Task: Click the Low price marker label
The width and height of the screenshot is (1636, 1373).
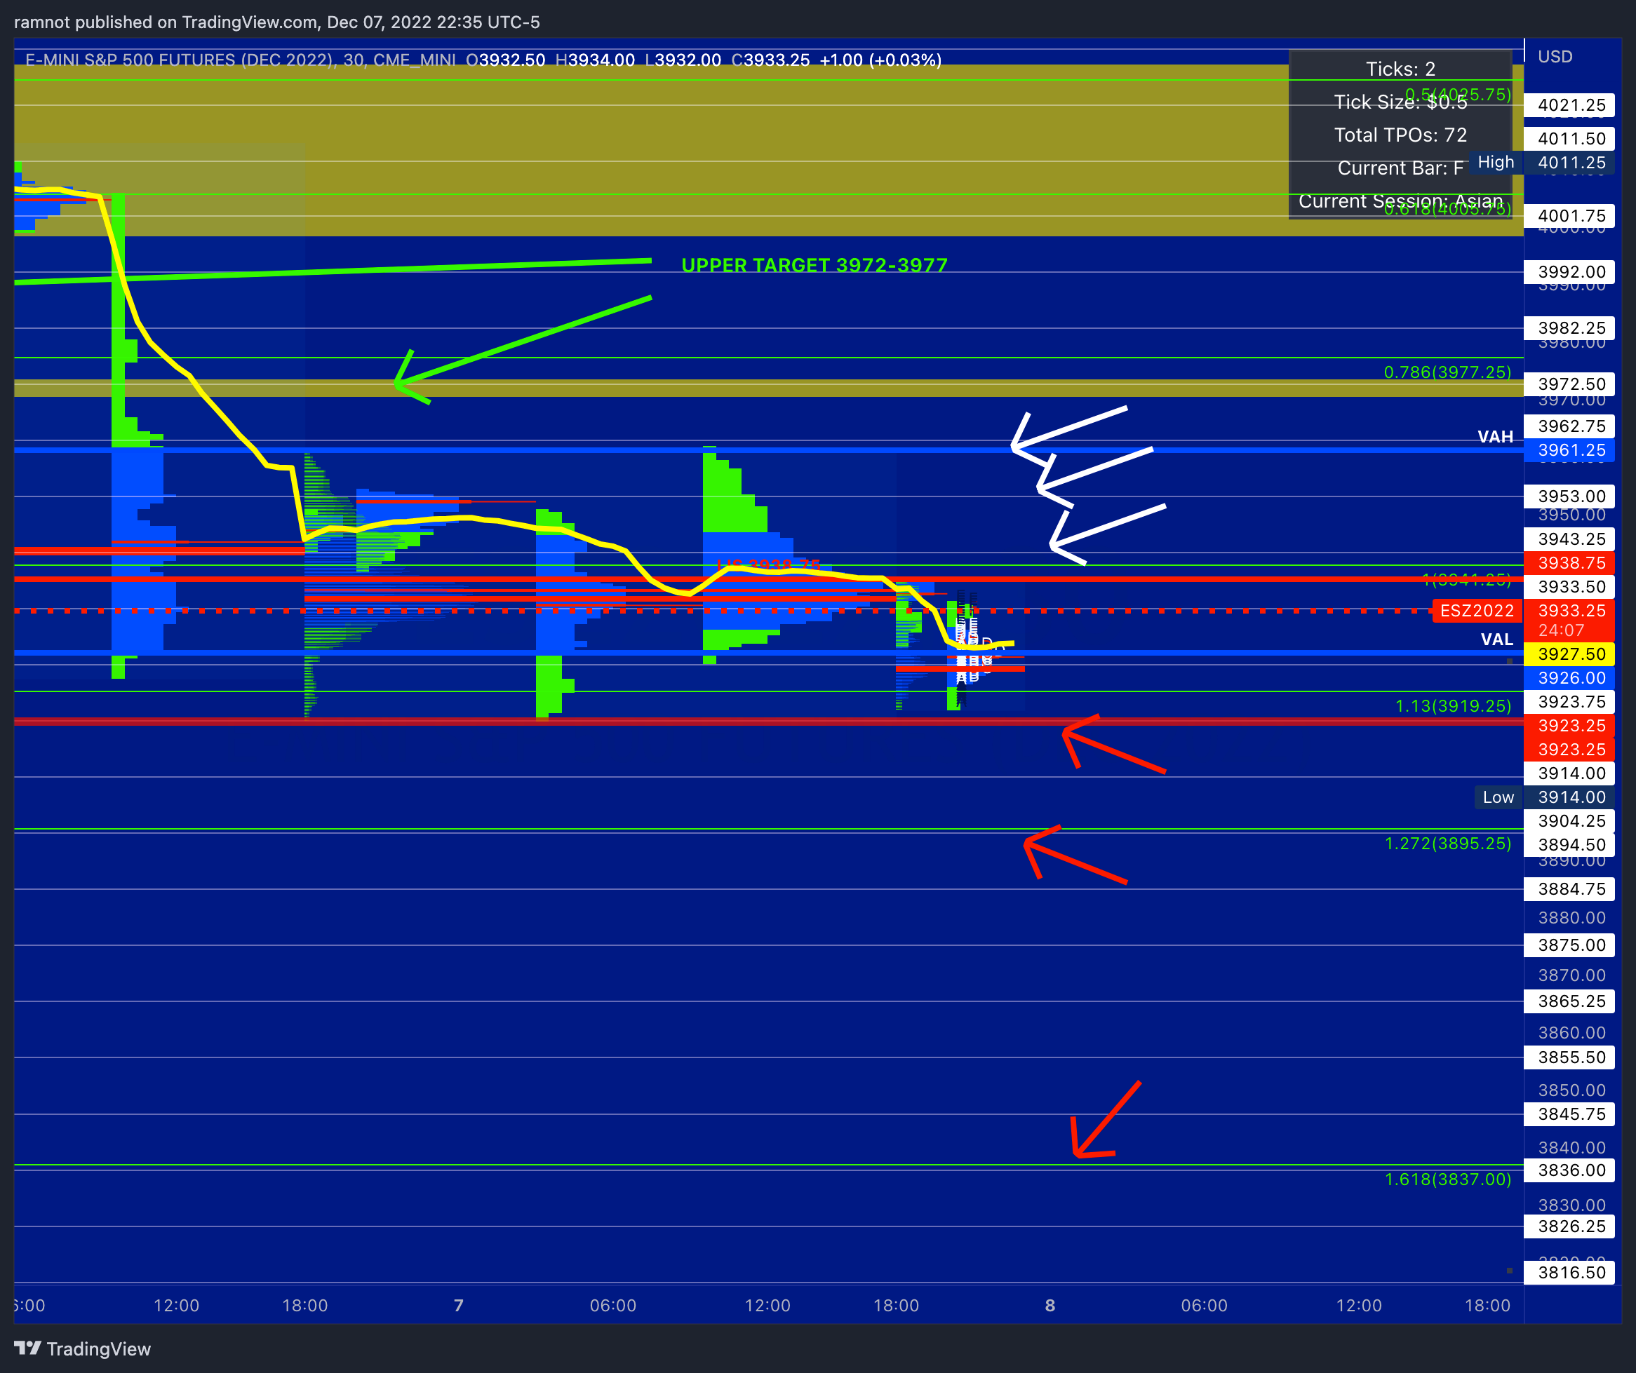Action: point(1497,797)
